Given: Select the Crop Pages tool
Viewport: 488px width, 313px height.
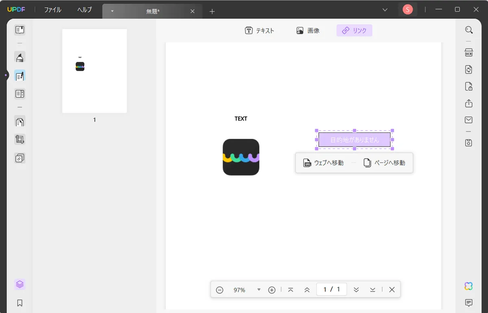Looking at the screenshot, I should 20,140.
